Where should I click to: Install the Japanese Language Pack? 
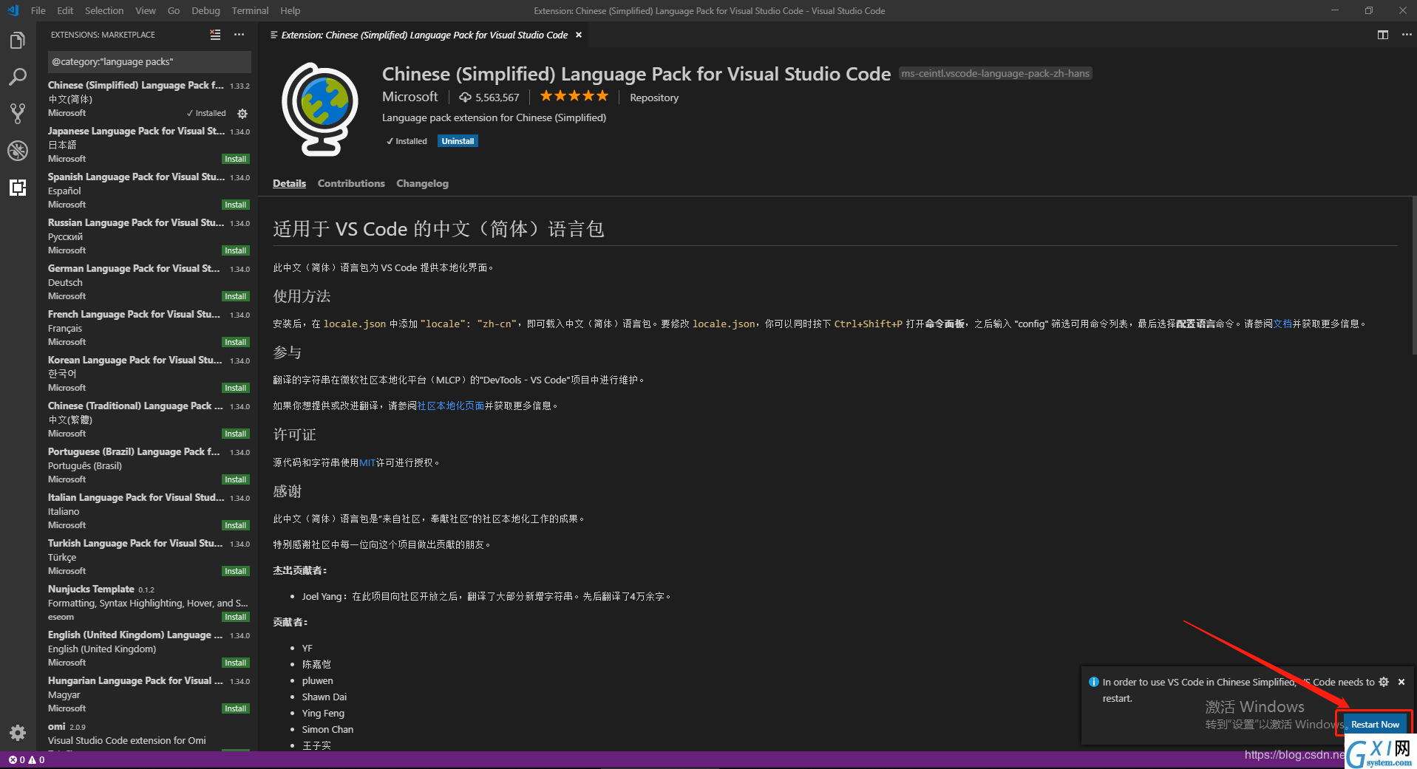[x=236, y=159]
